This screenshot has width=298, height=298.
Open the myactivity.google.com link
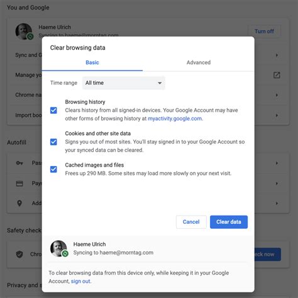click(x=175, y=119)
